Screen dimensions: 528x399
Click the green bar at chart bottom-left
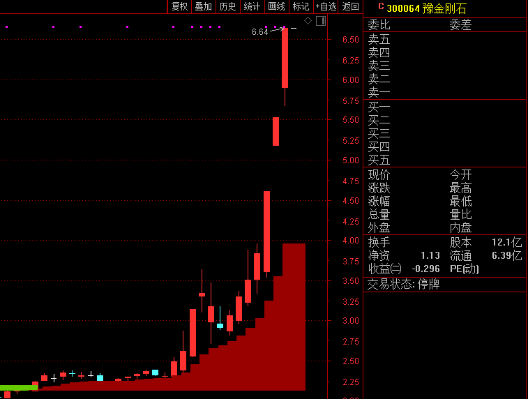[19, 388]
